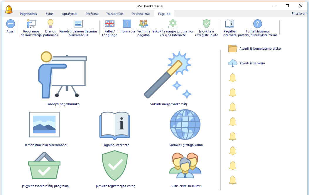Click Įsigykite ir užsiregistruokite shield icon

pyautogui.click(x=207, y=24)
